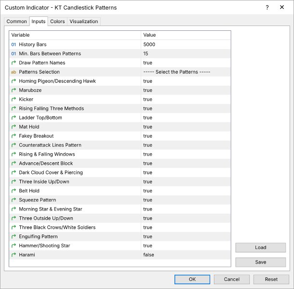This screenshot has width=294, height=289.
Task: Close the Custom Indicator dialog
Action: coord(281,7)
